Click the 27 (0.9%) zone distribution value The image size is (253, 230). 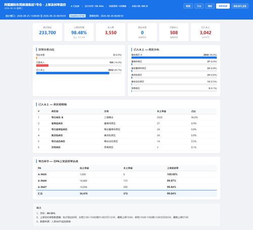212,61
